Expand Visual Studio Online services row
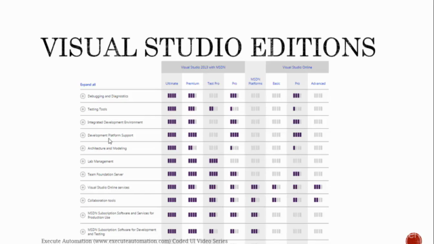 [83, 187]
